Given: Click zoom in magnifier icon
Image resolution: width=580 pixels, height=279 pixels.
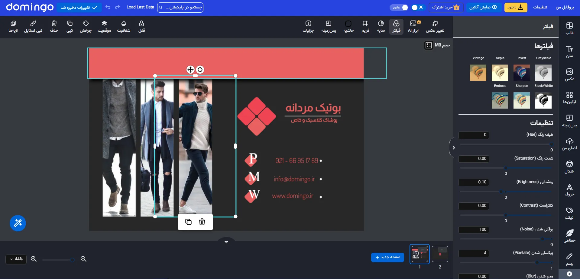Looking at the screenshot, I should (34, 259).
